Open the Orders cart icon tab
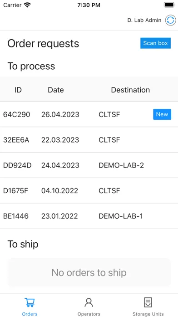The height and width of the screenshot is (317, 178). pos(30,302)
